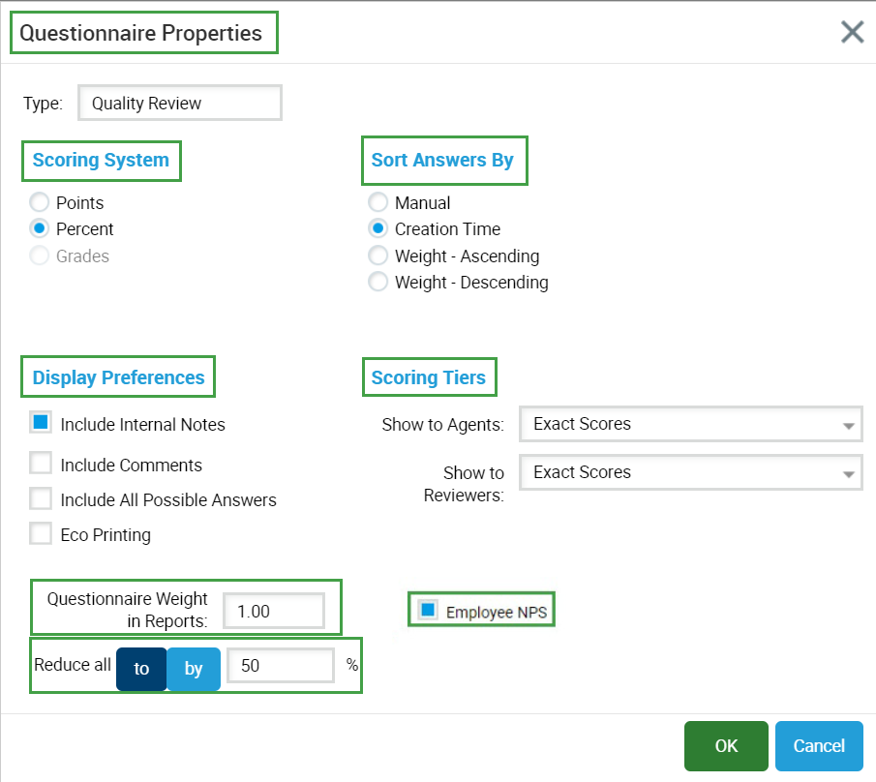The height and width of the screenshot is (782, 876).
Task: Click the Questionnaire Weight in Reports field
Action: (x=273, y=612)
